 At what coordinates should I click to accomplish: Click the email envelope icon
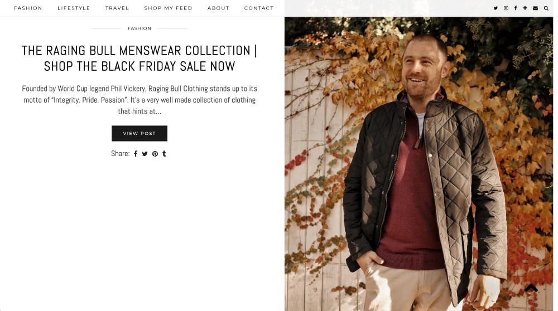coord(536,8)
